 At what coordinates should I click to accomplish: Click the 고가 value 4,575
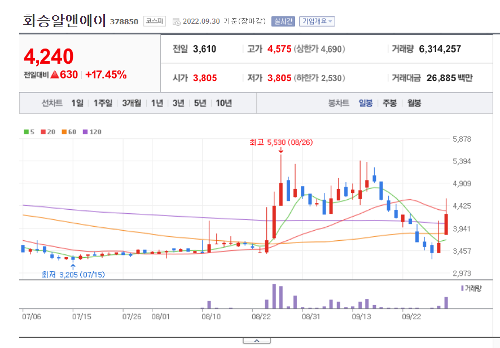pyautogui.click(x=279, y=49)
